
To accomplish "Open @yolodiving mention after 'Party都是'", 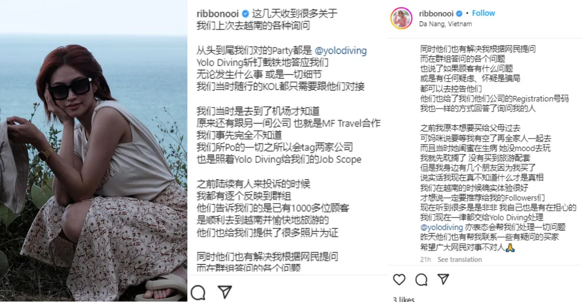I will tap(341, 50).
